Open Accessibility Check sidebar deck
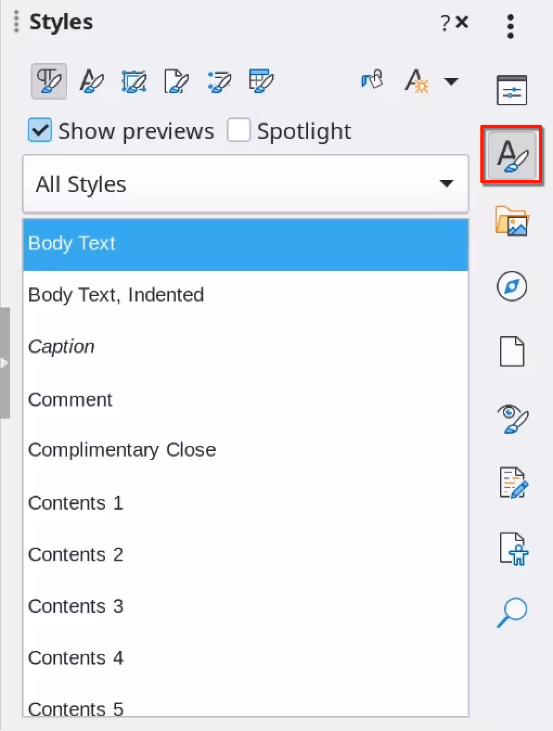 coord(513,548)
